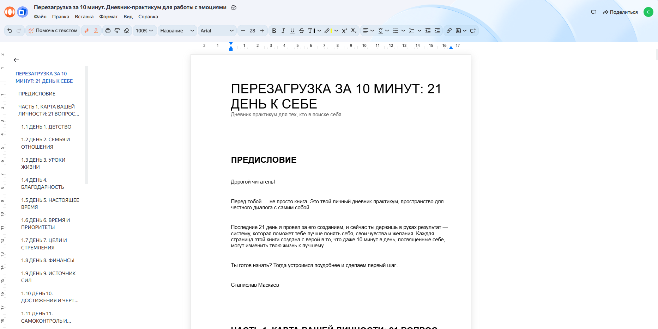Screen dimensions: 658x329
Task: Toggle strikethrough formatting
Action: click(302, 31)
